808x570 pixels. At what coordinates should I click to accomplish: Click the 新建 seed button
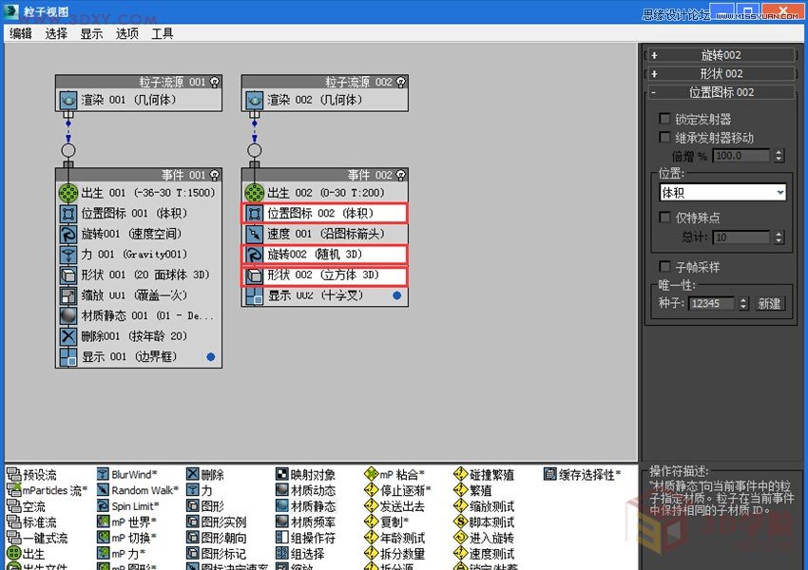770,303
